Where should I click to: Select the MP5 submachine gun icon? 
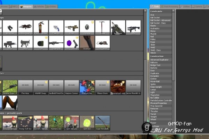click(x=25, y=43)
